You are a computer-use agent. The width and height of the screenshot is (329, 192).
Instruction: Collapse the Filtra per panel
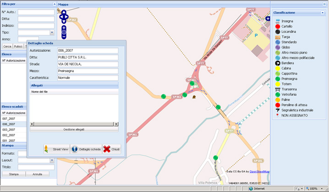(55, 4)
